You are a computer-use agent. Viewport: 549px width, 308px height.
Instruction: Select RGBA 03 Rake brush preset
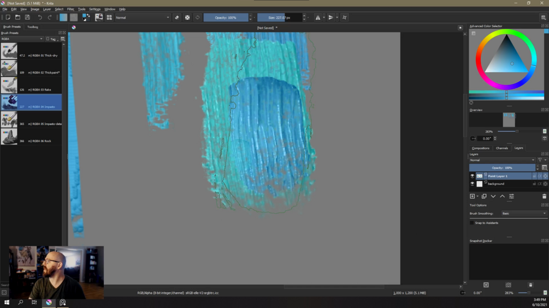[31, 85]
